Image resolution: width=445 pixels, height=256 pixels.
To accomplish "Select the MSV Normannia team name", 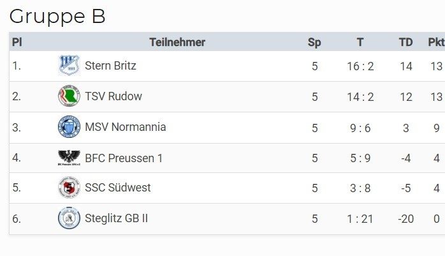I will point(126,127).
